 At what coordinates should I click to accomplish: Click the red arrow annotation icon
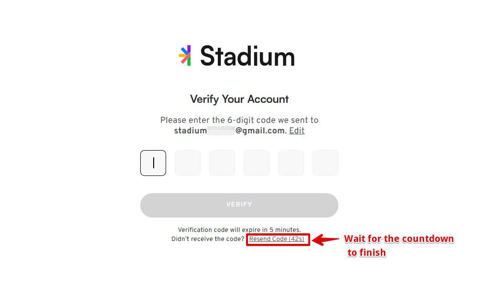(x=325, y=240)
